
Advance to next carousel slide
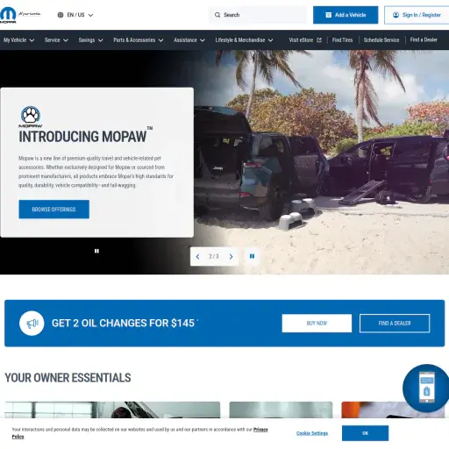pyautogui.click(x=231, y=256)
